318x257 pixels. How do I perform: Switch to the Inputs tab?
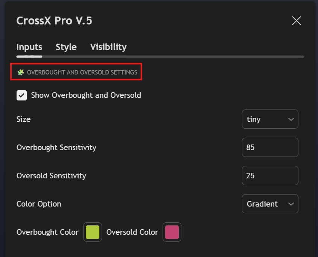[x=29, y=47]
